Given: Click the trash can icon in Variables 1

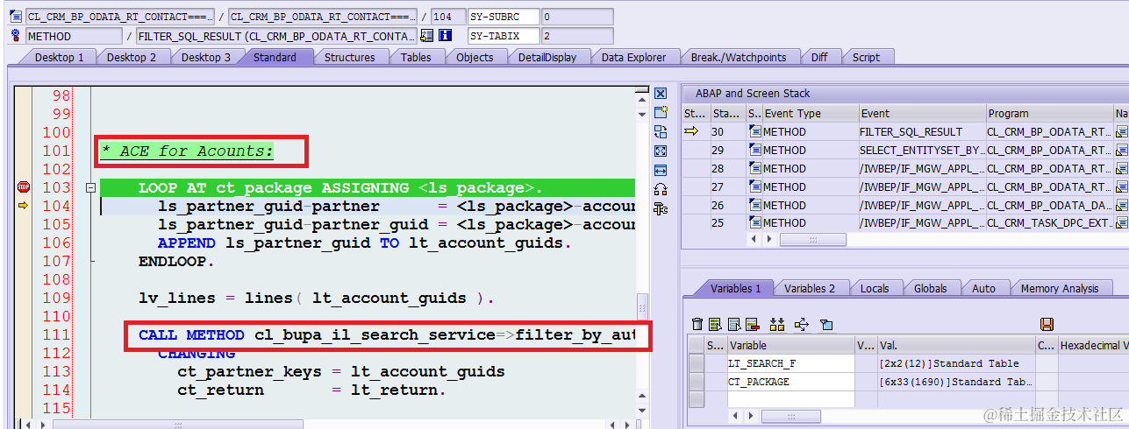Looking at the screenshot, I should click(697, 324).
